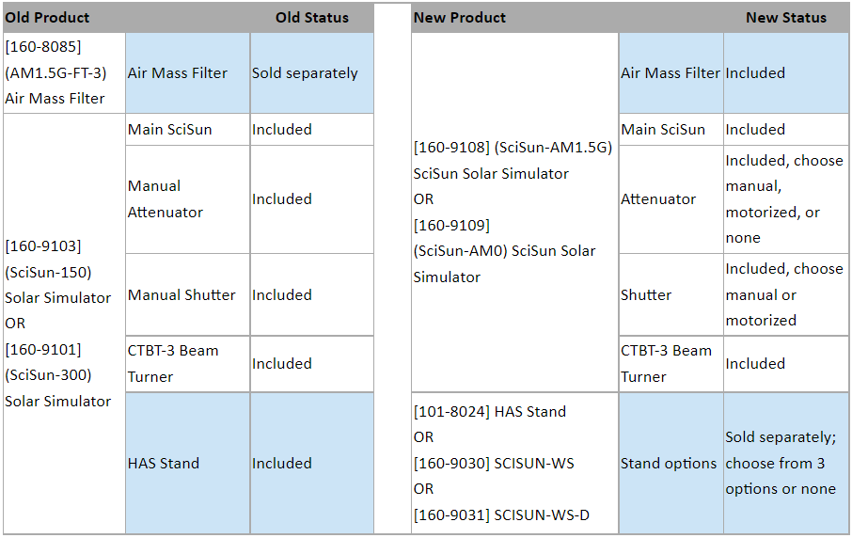The image size is (852, 538).
Task: Select "Sold separately; choose from 3 options" cell
Action: (x=785, y=463)
